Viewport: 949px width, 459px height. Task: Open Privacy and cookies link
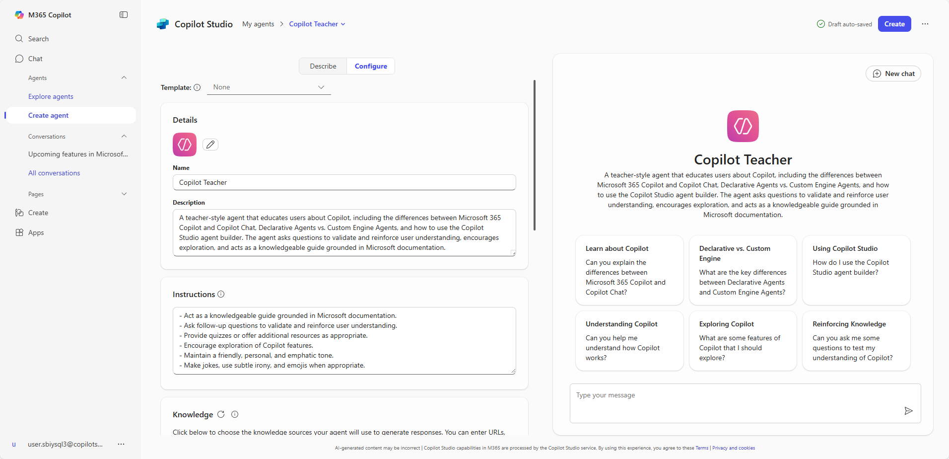[734, 448]
